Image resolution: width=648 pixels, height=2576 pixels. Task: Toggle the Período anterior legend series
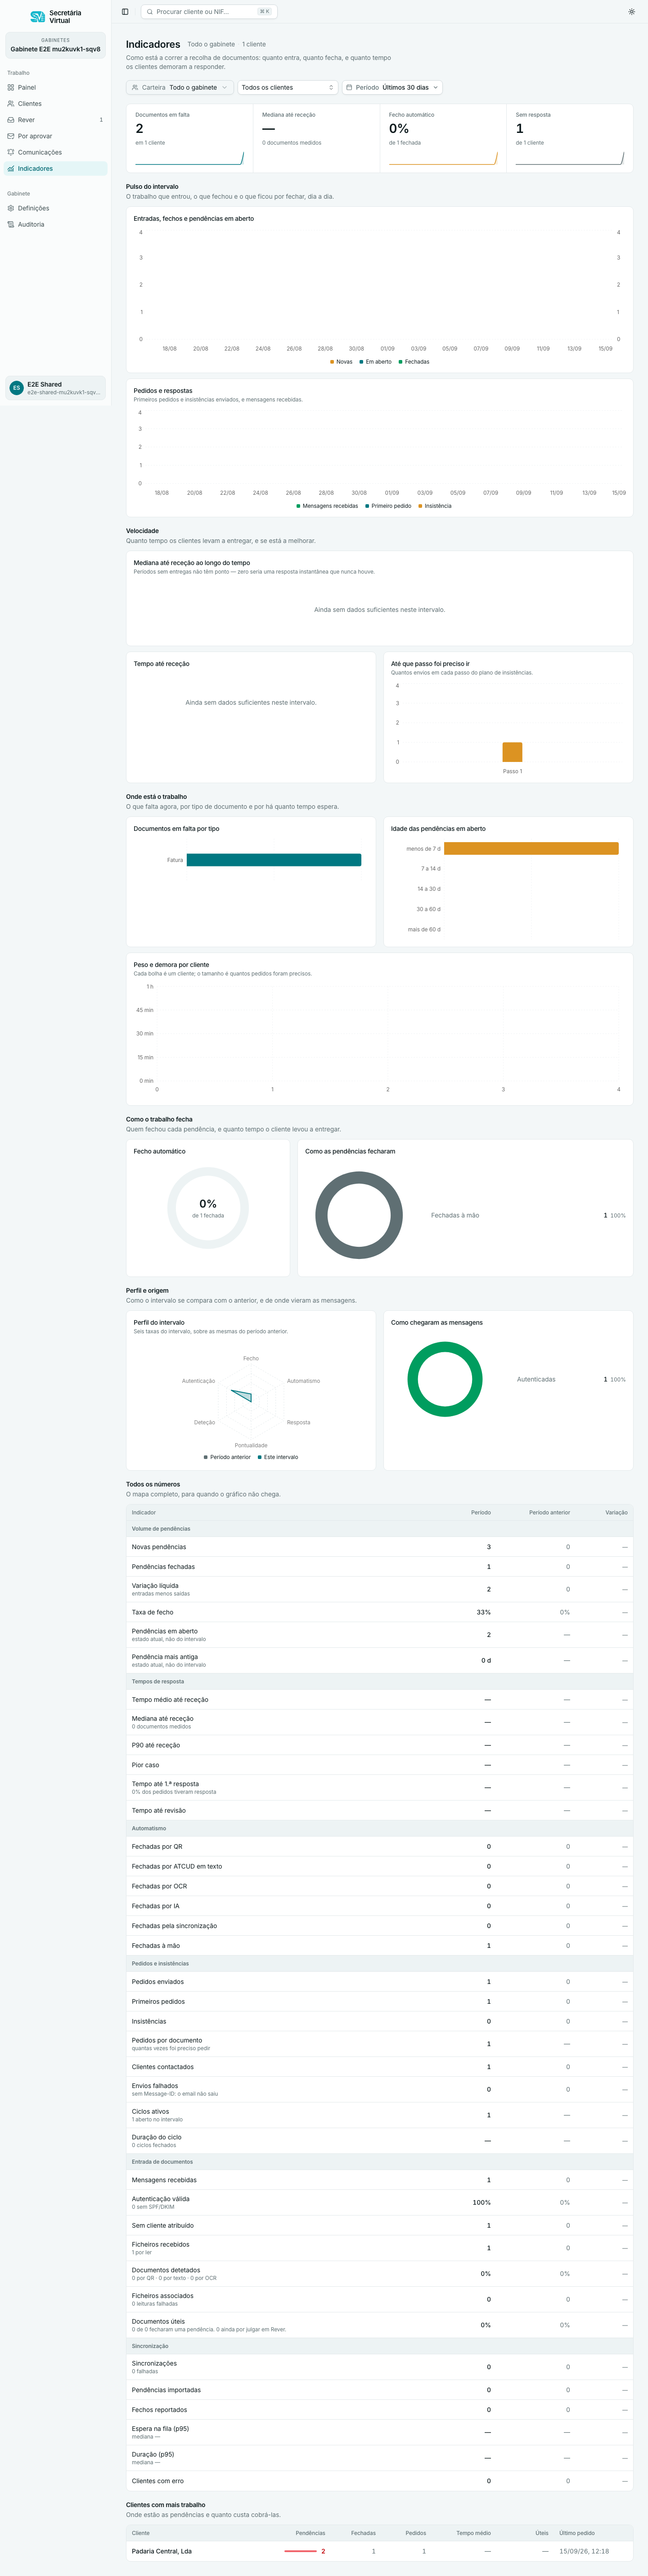click(x=228, y=1457)
